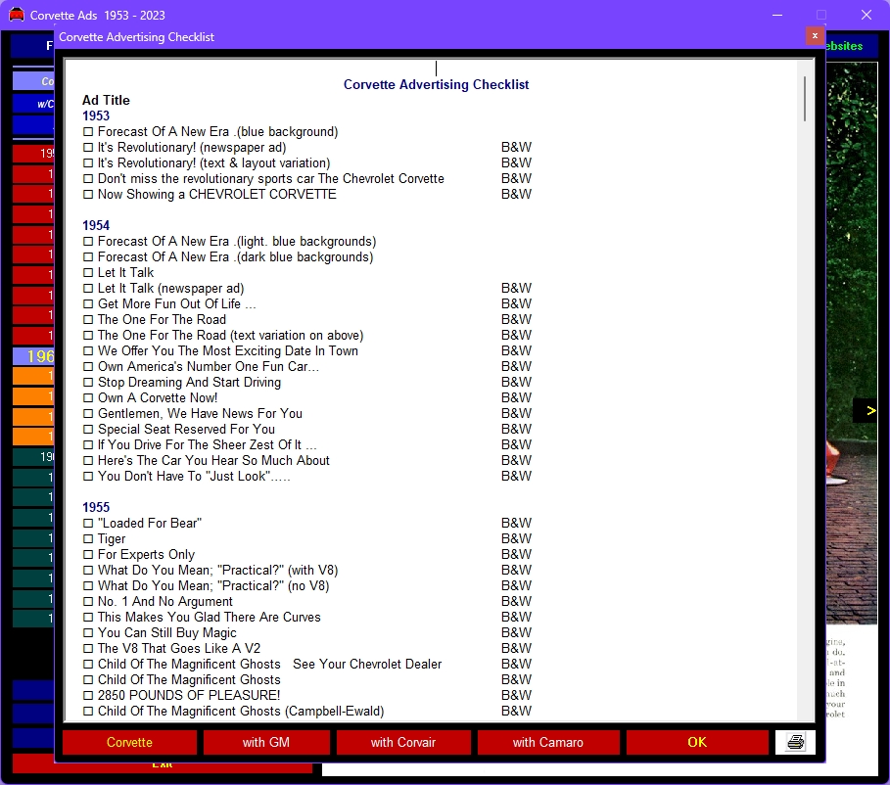Screen dimensions: 890x785
Task: Click the "Corvette Advertising Checklist" document heading
Action: [436, 84]
